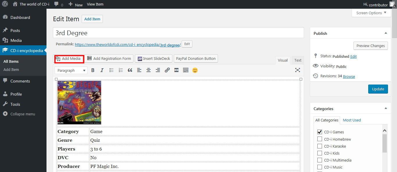Browse the 34 revisions
Viewport: 397px width, 172px height.
tap(349, 76)
